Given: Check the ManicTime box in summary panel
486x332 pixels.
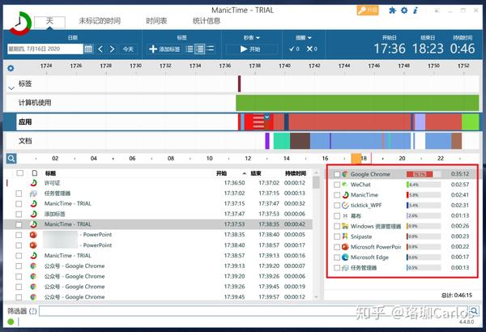Looking at the screenshot, I should [x=337, y=195].
